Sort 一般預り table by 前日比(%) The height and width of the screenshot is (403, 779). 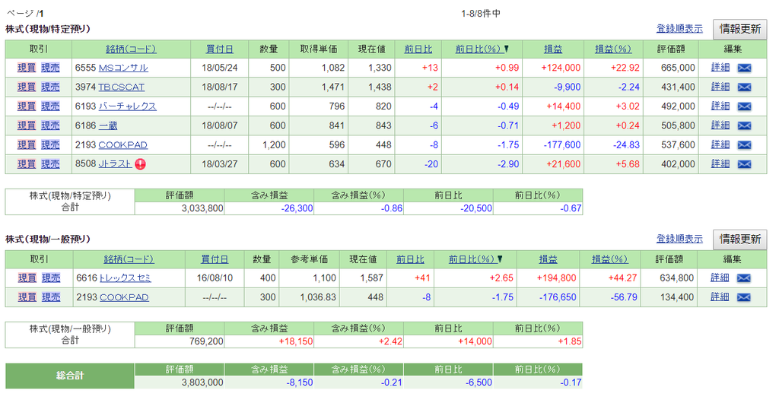pos(471,259)
